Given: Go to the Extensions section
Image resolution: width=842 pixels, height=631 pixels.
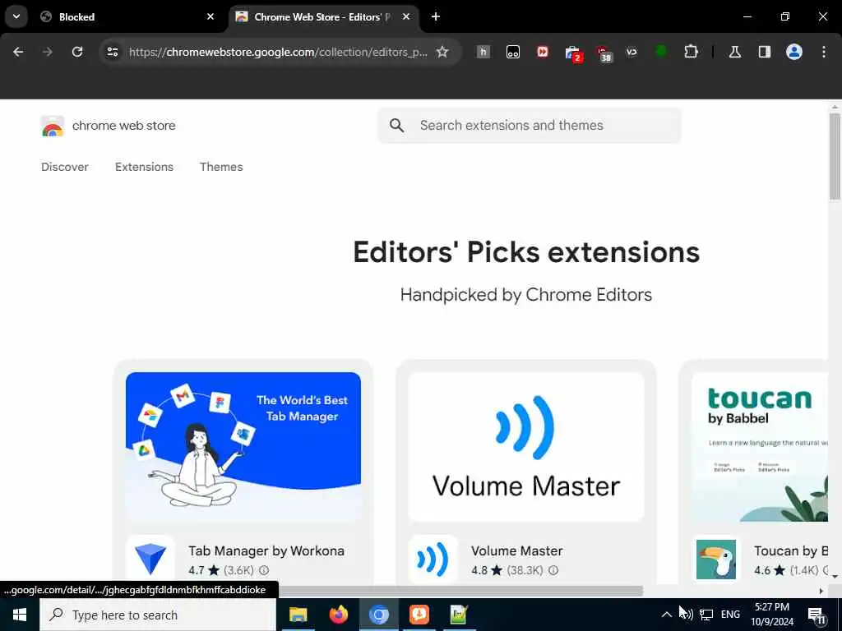Looking at the screenshot, I should tap(144, 167).
